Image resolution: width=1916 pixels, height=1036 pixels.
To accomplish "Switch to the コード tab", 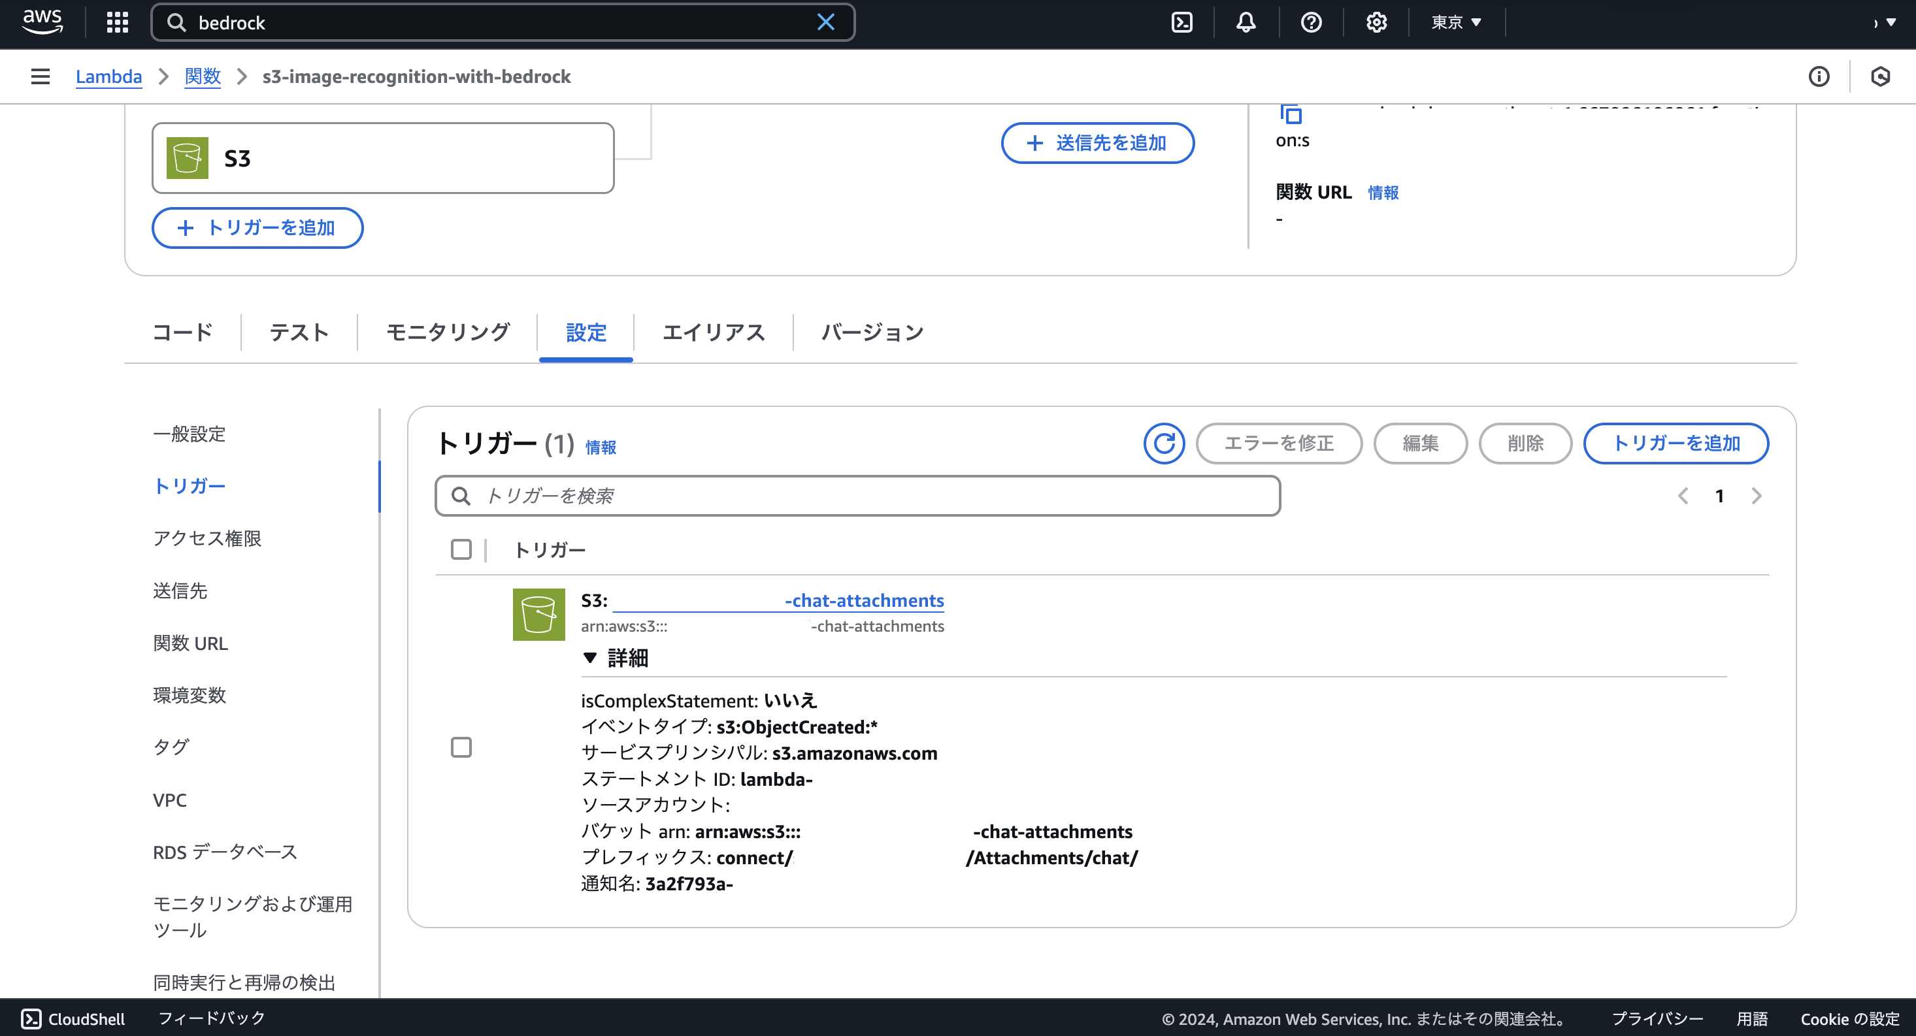I will click(x=182, y=332).
